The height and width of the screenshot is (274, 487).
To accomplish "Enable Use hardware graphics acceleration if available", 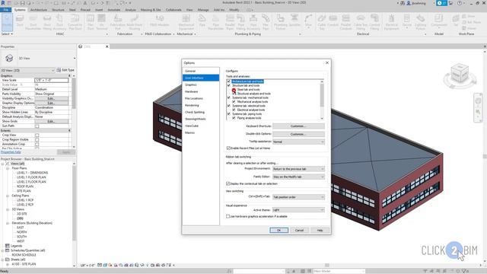I will tap(228, 216).
